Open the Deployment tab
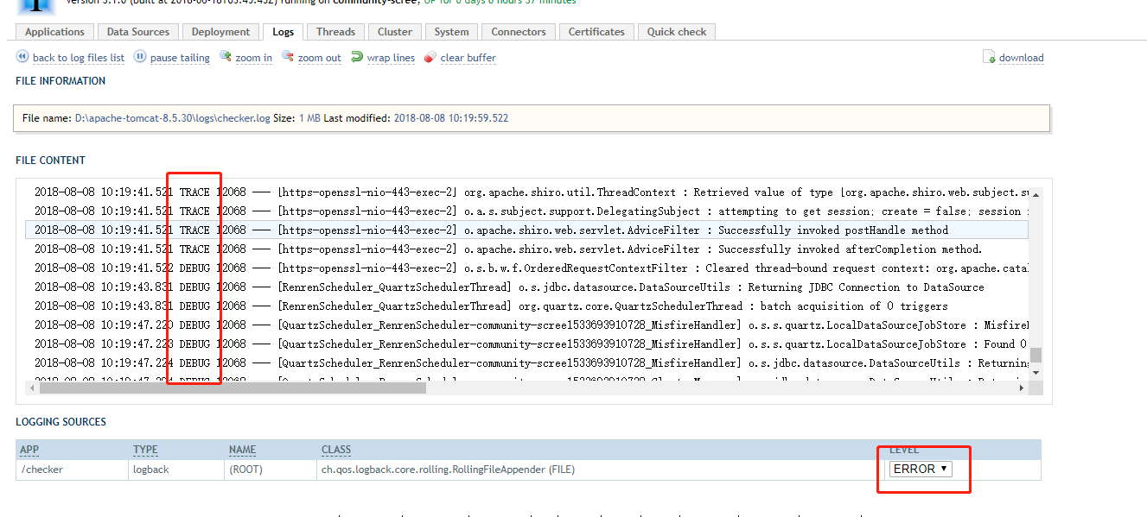This screenshot has height=517, width=1147. coord(220,32)
